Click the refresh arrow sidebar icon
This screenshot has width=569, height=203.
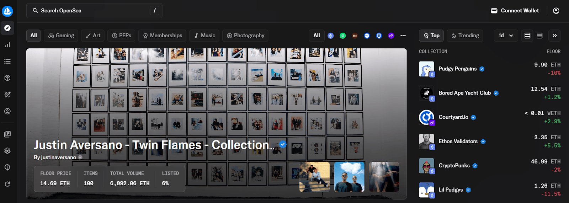click(7, 184)
